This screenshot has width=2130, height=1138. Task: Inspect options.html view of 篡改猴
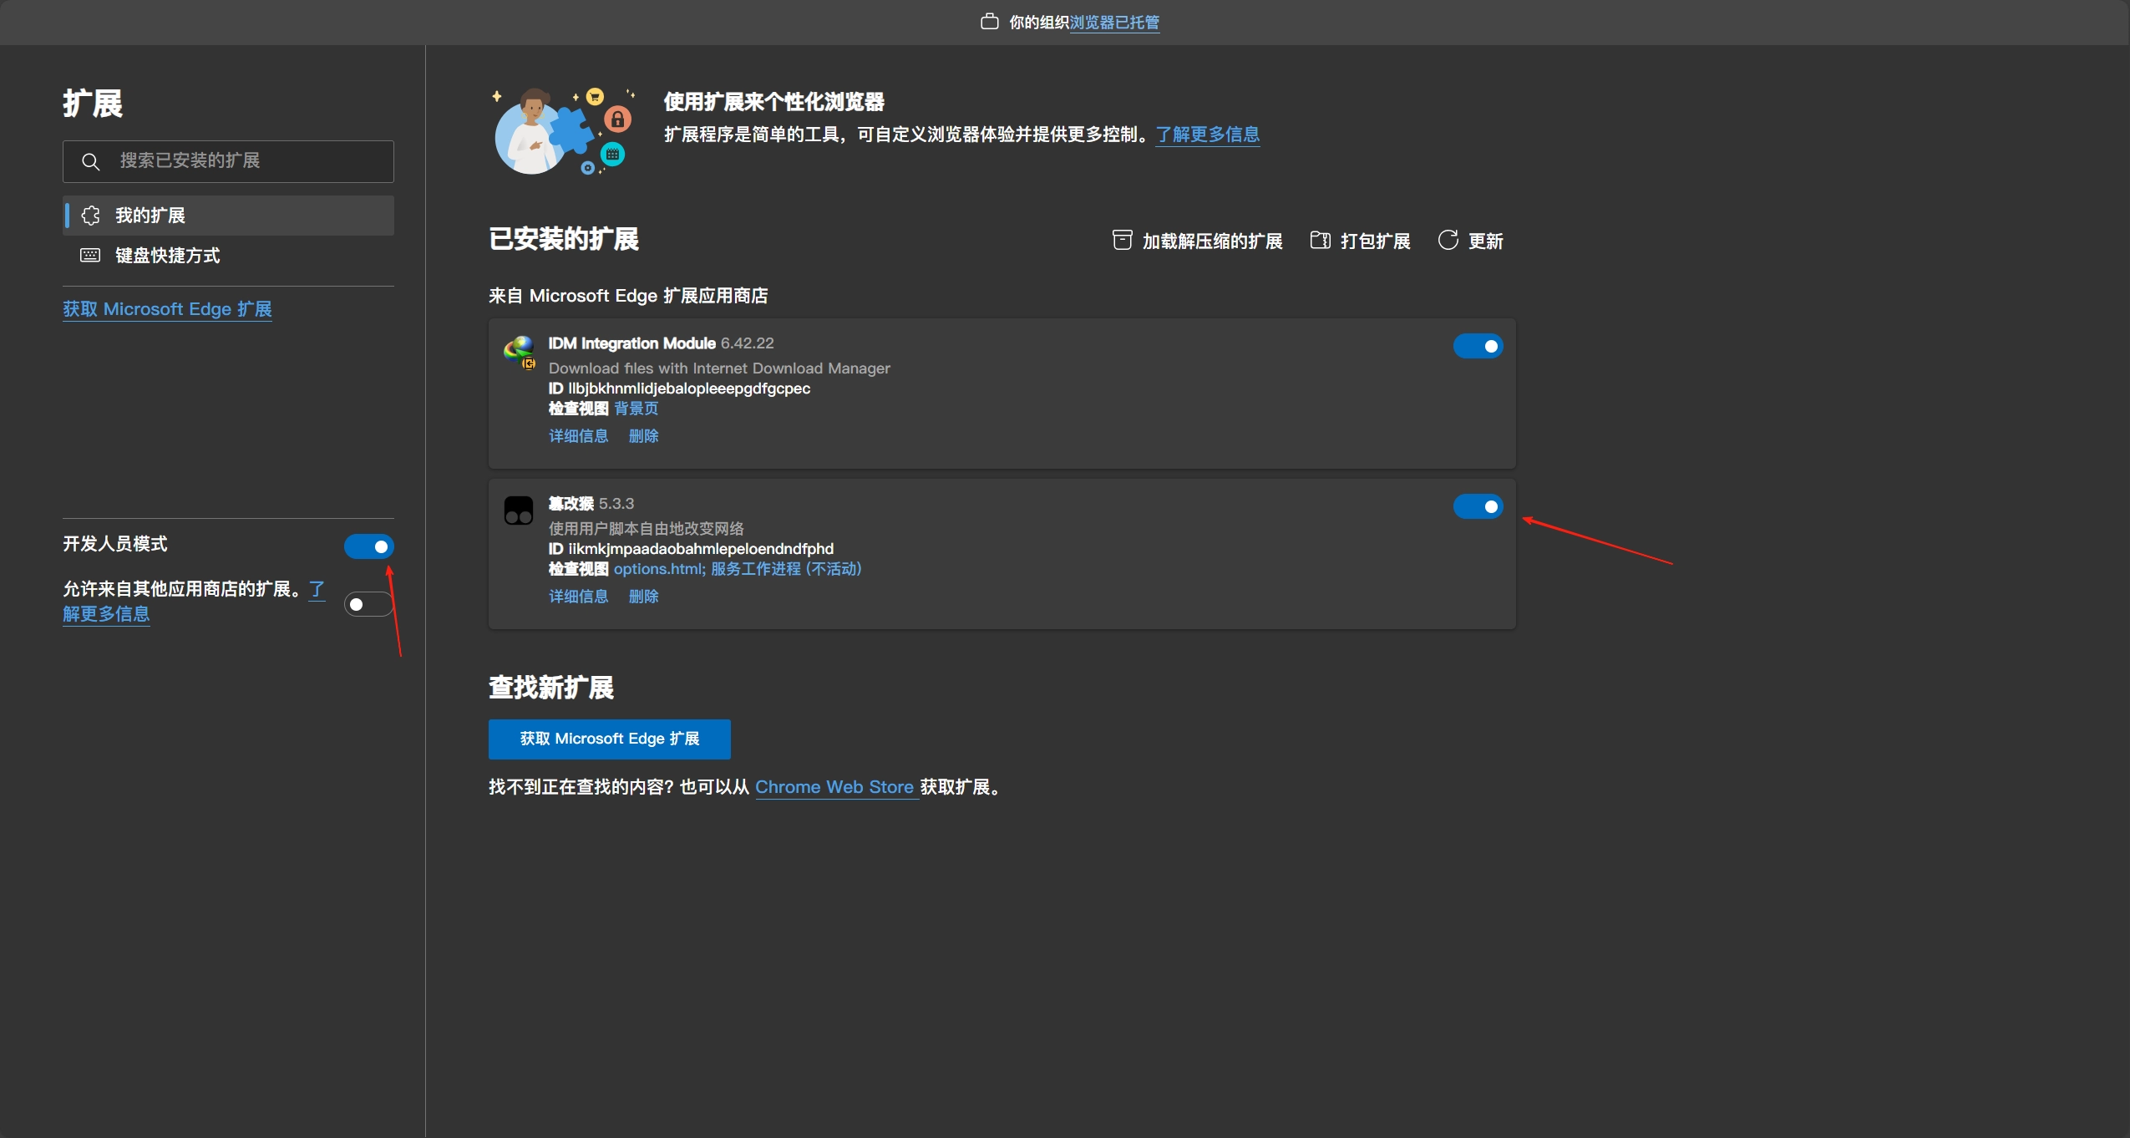click(659, 569)
